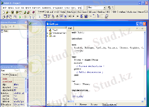Open the Run button dropdown arrow

23,17
